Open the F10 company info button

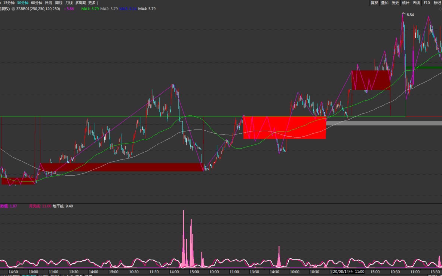tap(427, 3)
